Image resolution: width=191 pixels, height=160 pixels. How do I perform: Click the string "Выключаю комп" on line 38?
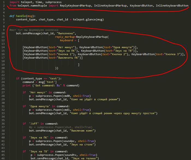82,131
